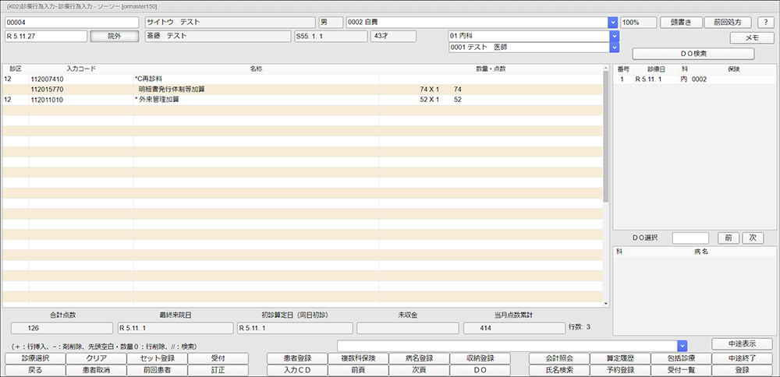Expand the empty combo box above 入力CD
The height and width of the screenshot is (377, 780).
click(682, 345)
